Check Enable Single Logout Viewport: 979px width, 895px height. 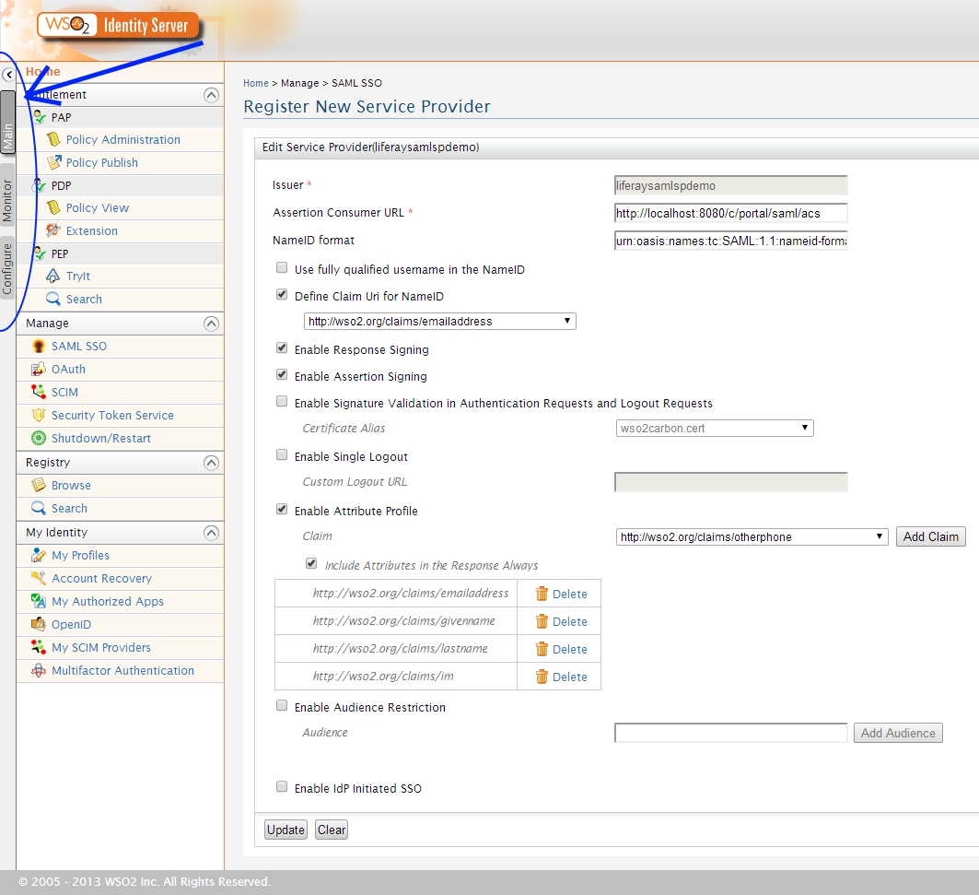click(x=282, y=455)
